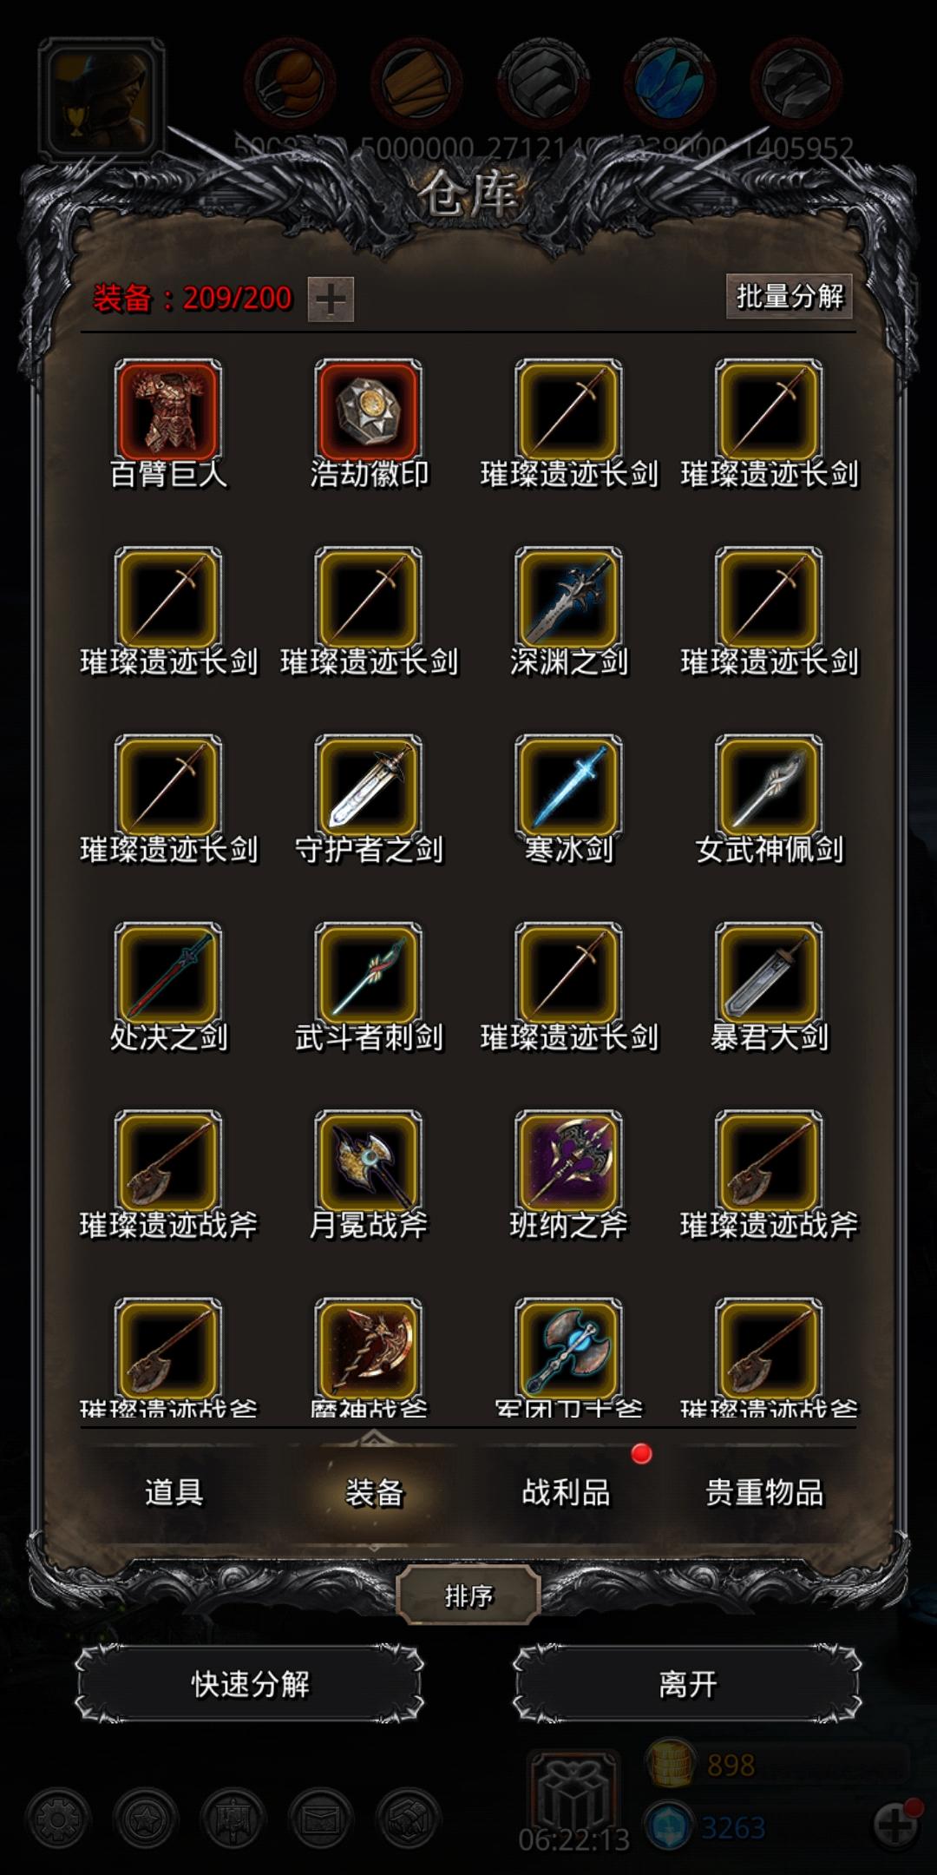
Task: Open the 战利品 tab
Action: coord(566,1492)
